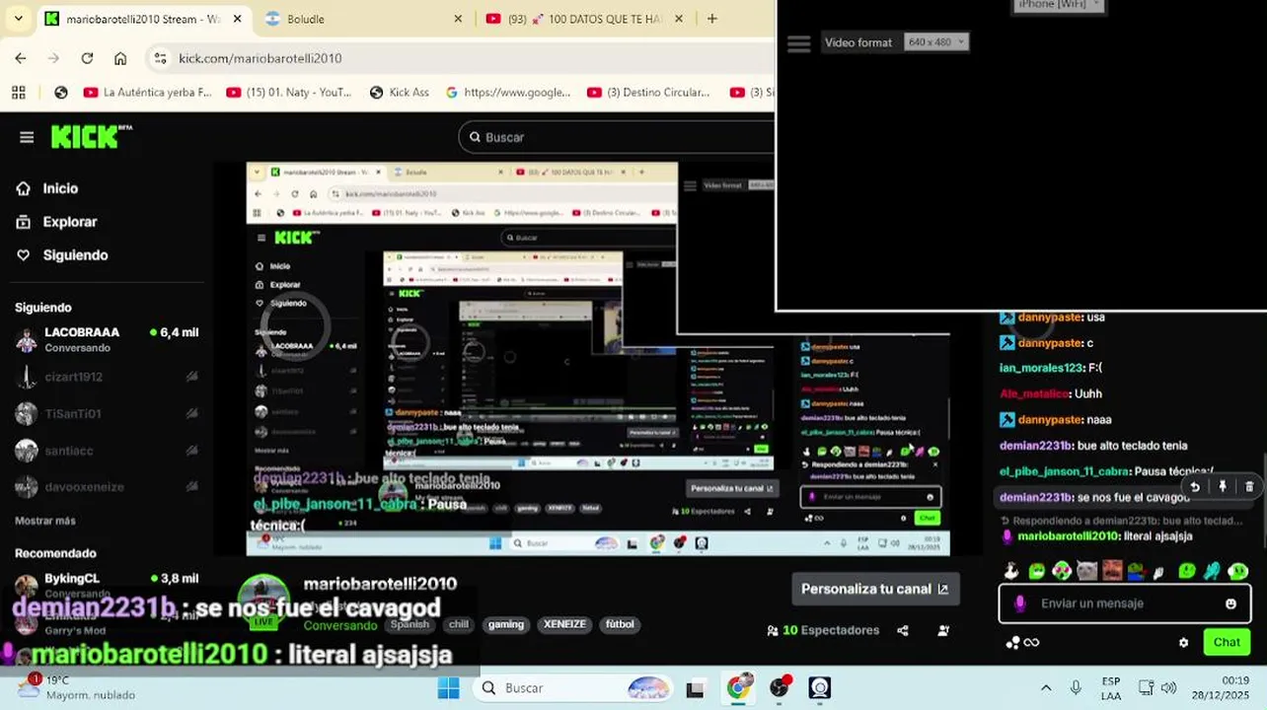
Task: Open the bookmarks apps grid icon
Action: [19, 92]
